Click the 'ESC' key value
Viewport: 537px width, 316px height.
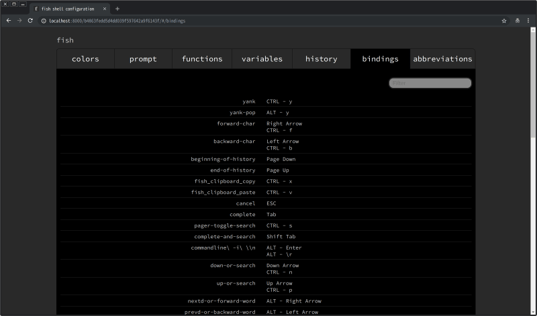point(271,203)
